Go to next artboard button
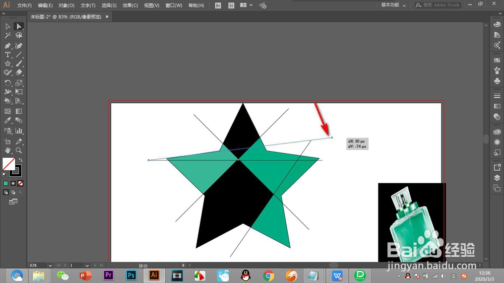The height and width of the screenshot is (283, 504). [x=95, y=265]
